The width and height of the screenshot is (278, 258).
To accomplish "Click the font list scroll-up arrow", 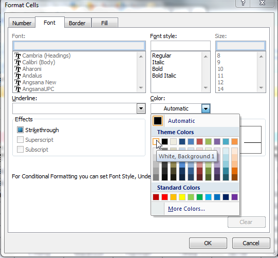I will (141, 57).
